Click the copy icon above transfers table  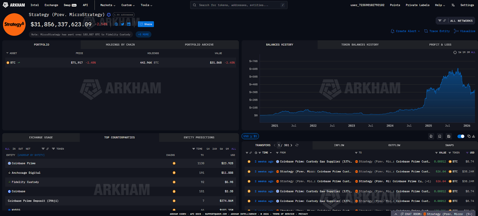coord(469,136)
